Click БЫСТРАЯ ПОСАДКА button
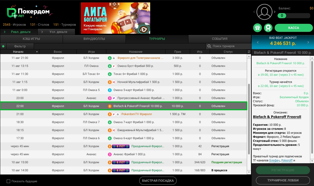The height and width of the screenshot is (186, 314). 158,181
